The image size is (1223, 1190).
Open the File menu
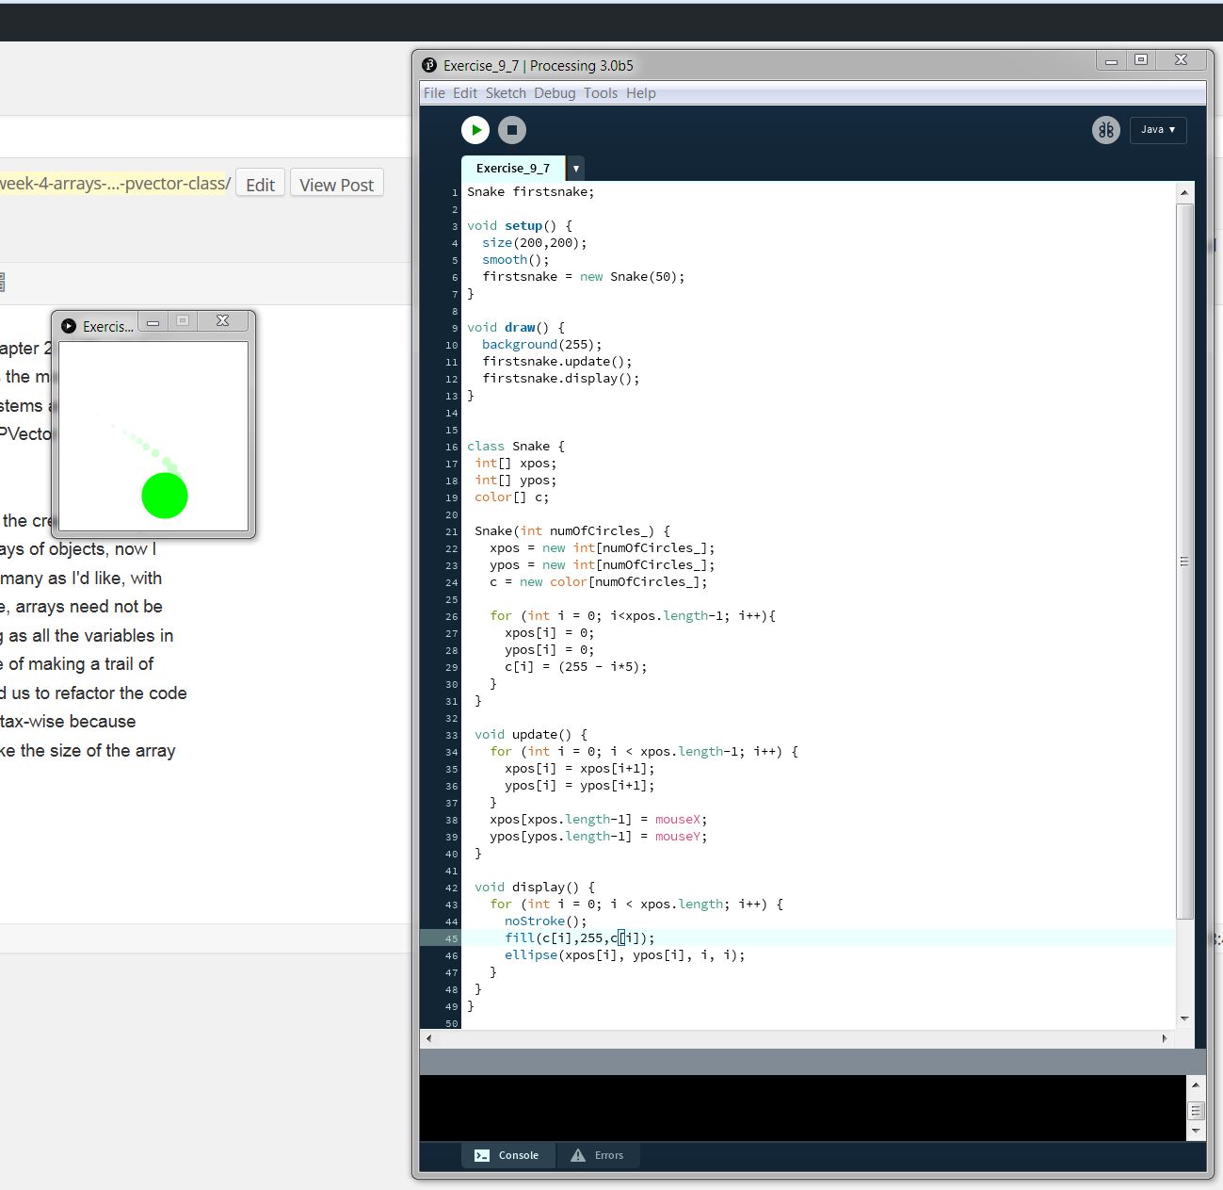[x=434, y=93]
